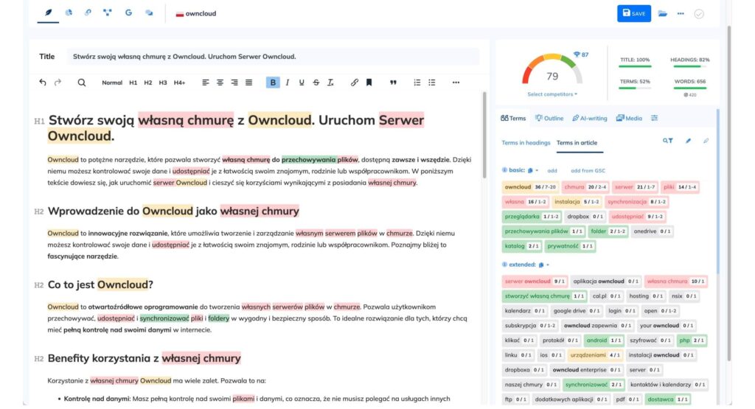Screen dimensions: 755x409
Task: Mark article done with checkmark circle
Action: (699, 14)
